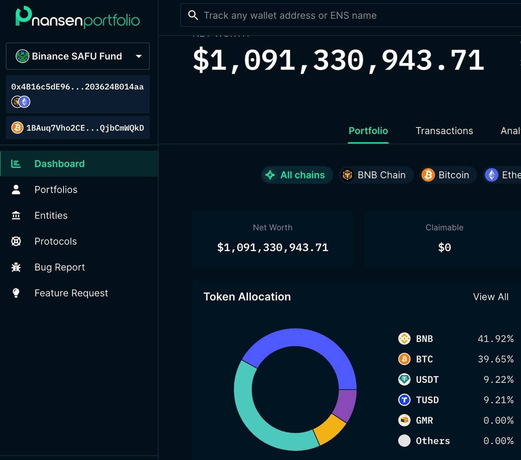Viewport: 521px width, 460px height.
Task: Click View All in Token Allocation
Action: pos(490,297)
